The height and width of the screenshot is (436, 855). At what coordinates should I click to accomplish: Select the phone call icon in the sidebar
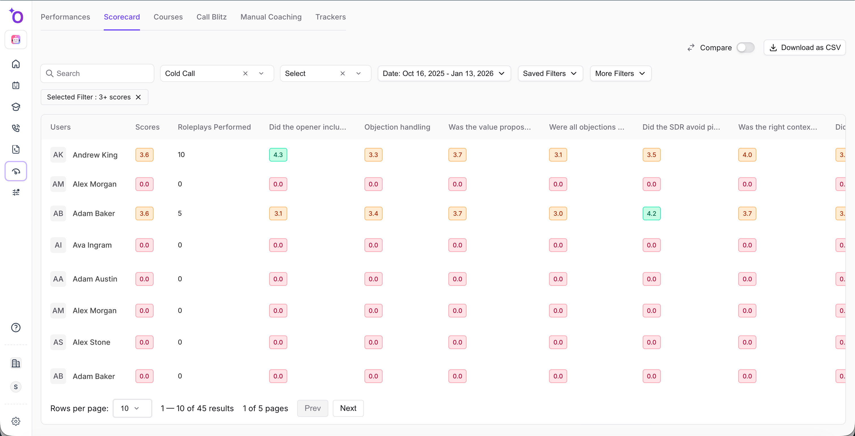(x=16, y=128)
